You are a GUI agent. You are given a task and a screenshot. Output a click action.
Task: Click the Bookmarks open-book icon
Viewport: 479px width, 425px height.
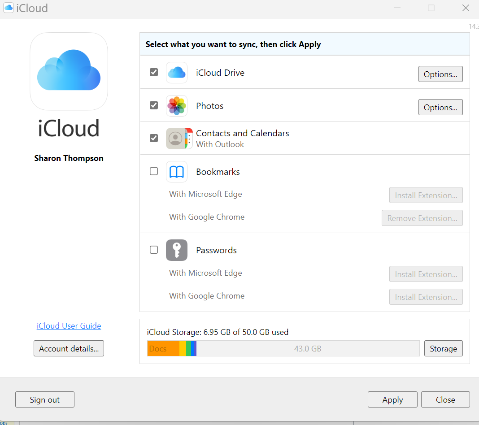tap(177, 172)
